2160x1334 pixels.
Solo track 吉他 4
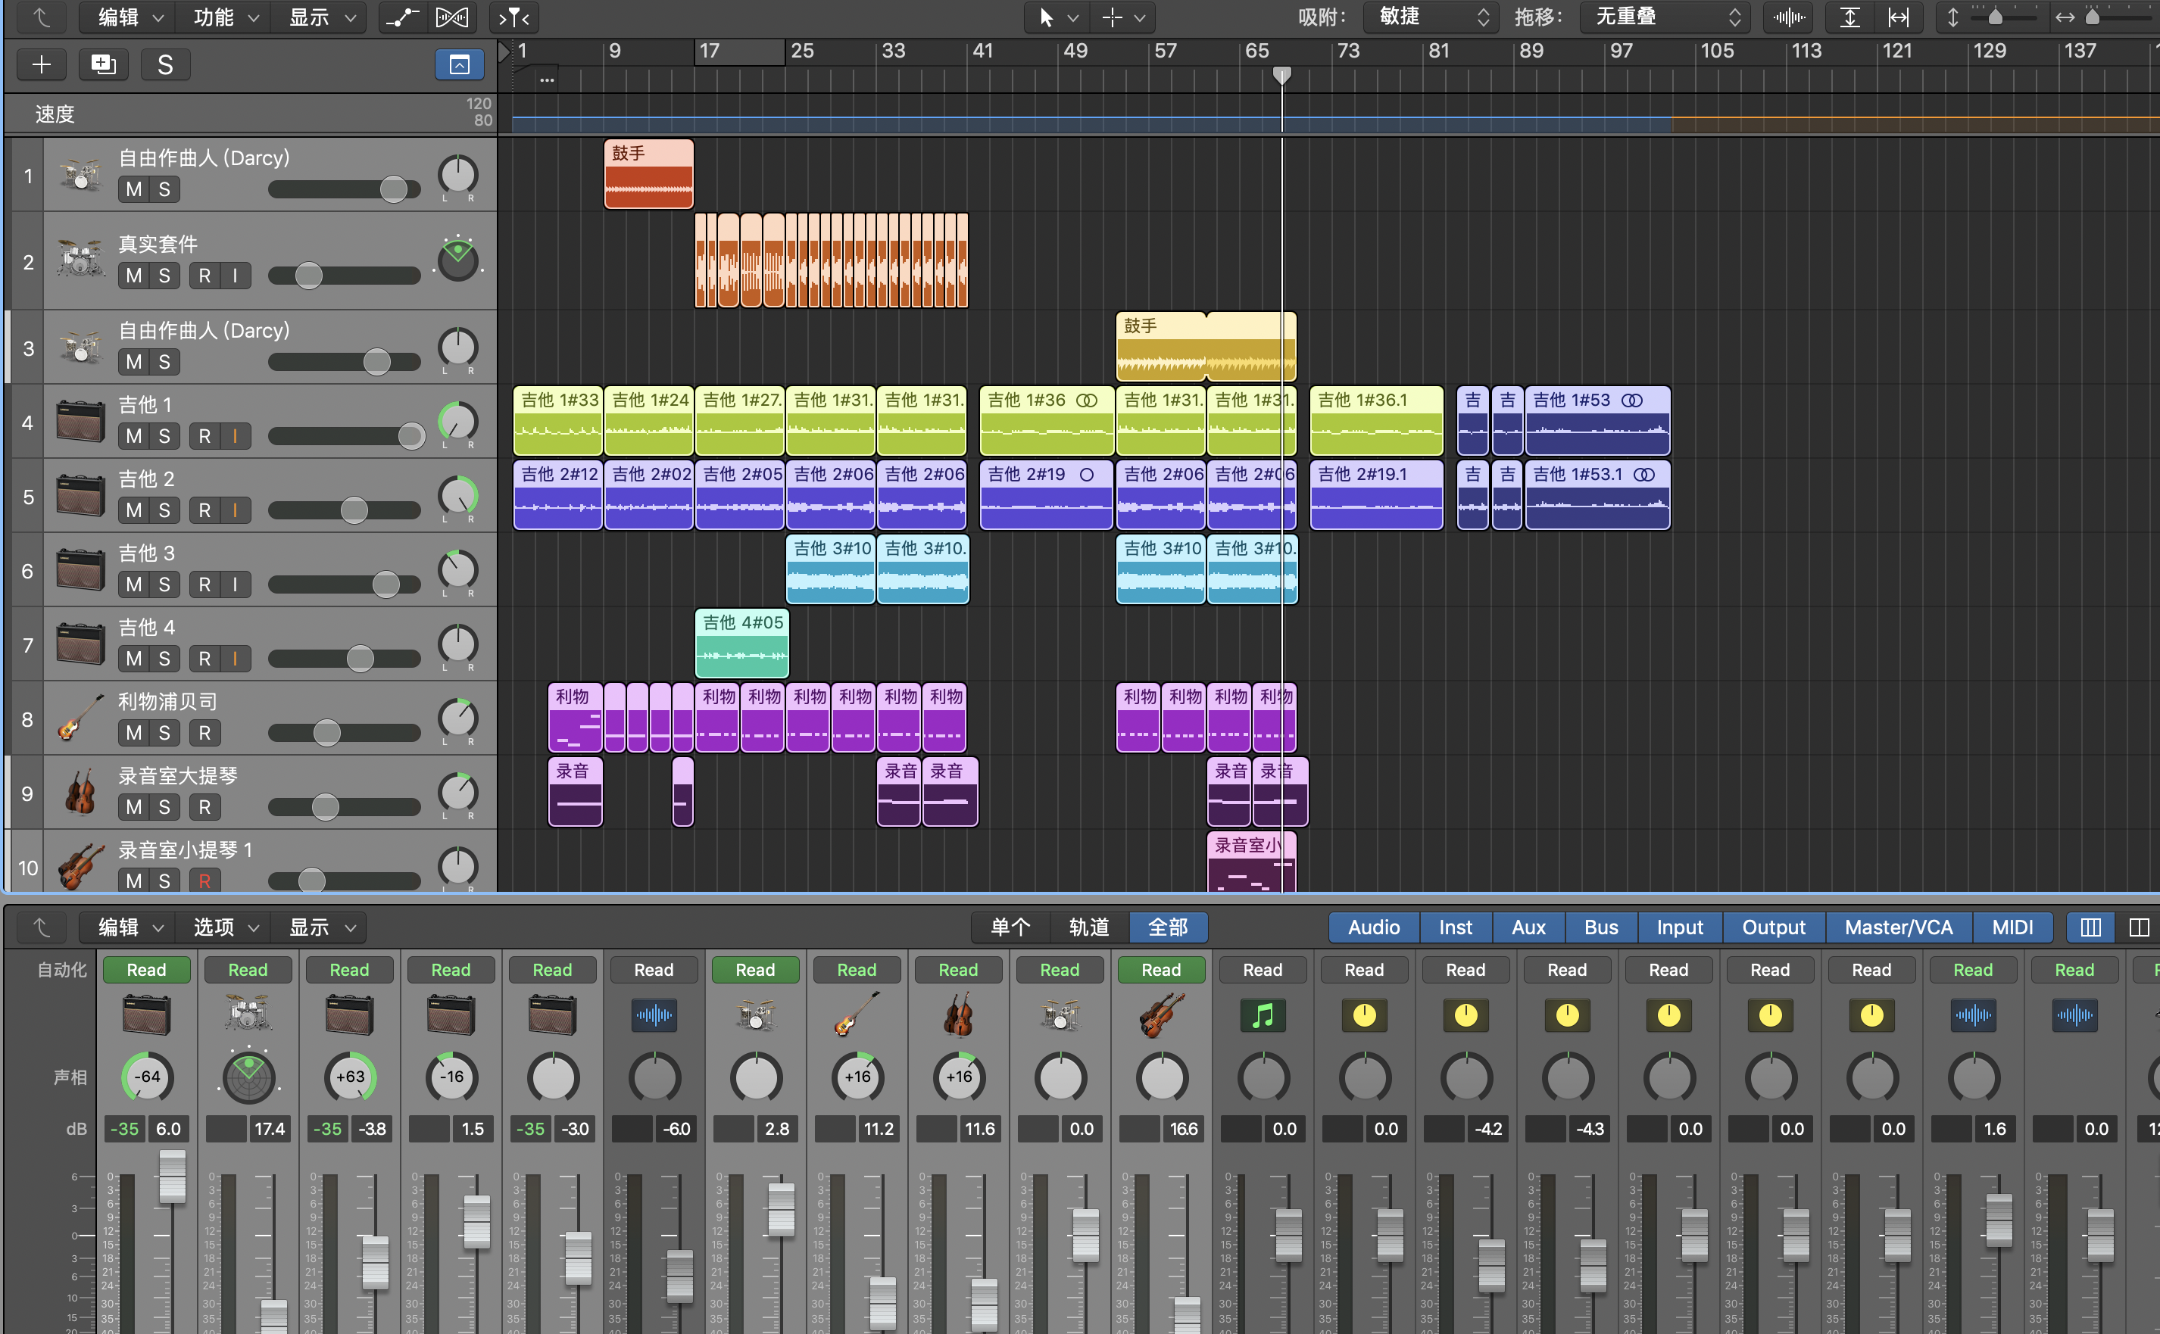164,658
